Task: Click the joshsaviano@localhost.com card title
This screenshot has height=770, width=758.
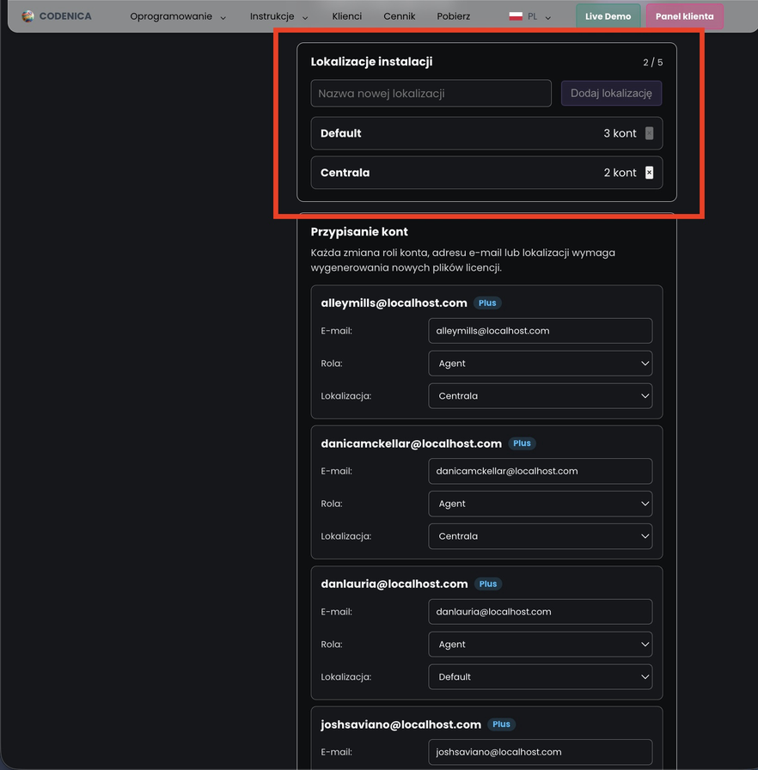Action: (x=401, y=724)
